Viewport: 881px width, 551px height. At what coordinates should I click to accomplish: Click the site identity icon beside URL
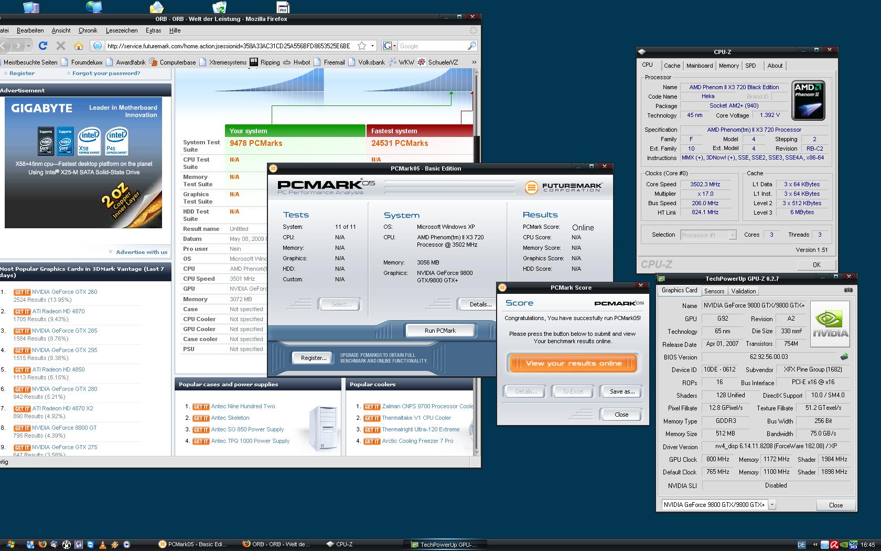point(98,46)
